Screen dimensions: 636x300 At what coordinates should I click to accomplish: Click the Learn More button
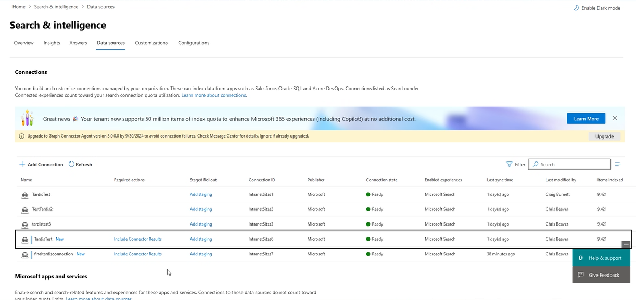[x=586, y=118]
